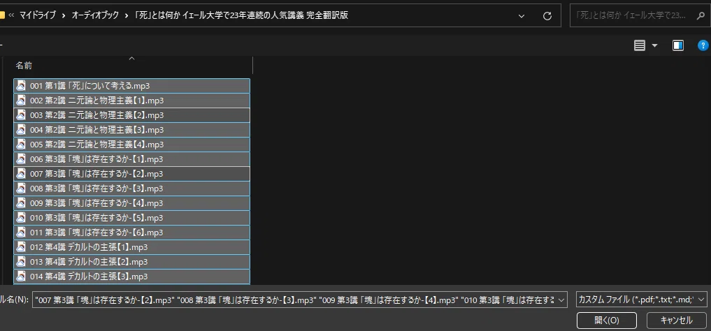Image resolution: width=711 pixels, height=331 pixels.
Task: Open the view layout icon
Action: pos(640,45)
